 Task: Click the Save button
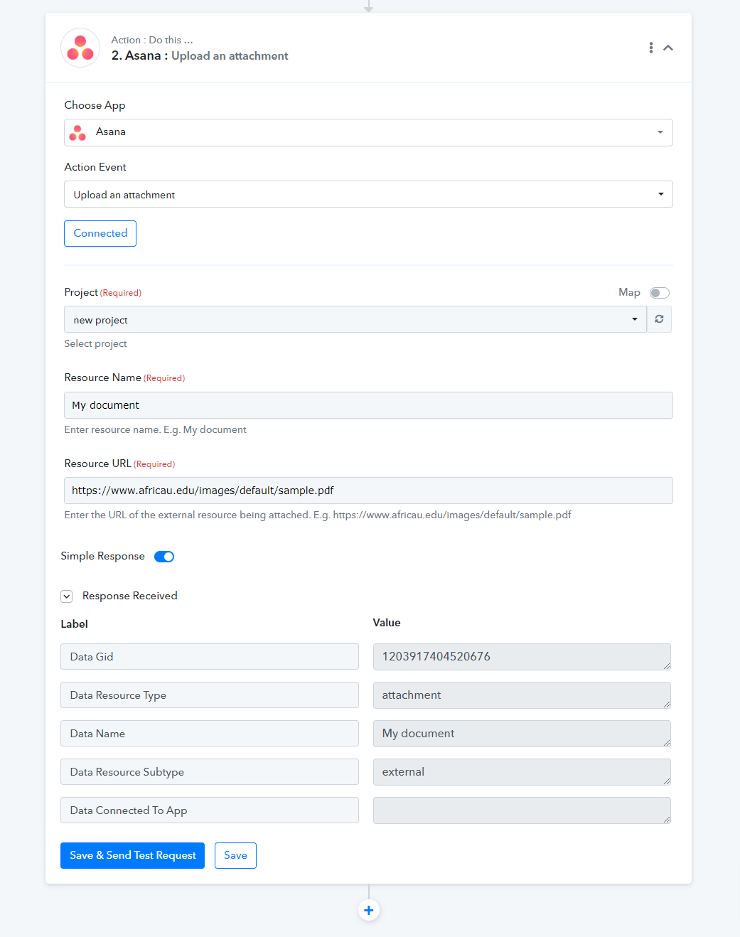pos(235,855)
